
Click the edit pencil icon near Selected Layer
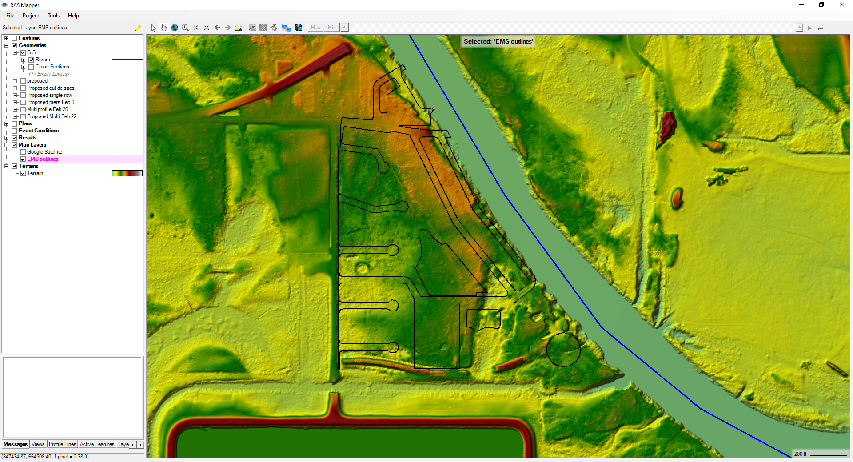coord(138,28)
